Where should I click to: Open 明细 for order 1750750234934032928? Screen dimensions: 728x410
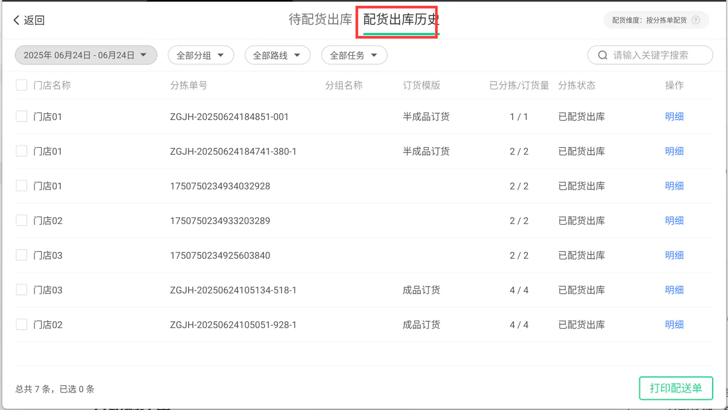coord(675,186)
